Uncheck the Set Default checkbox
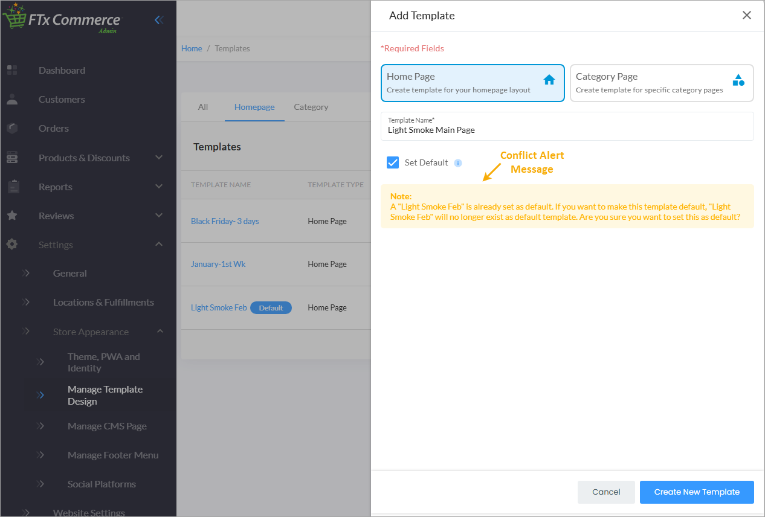The width and height of the screenshot is (765, 517). 393,162
